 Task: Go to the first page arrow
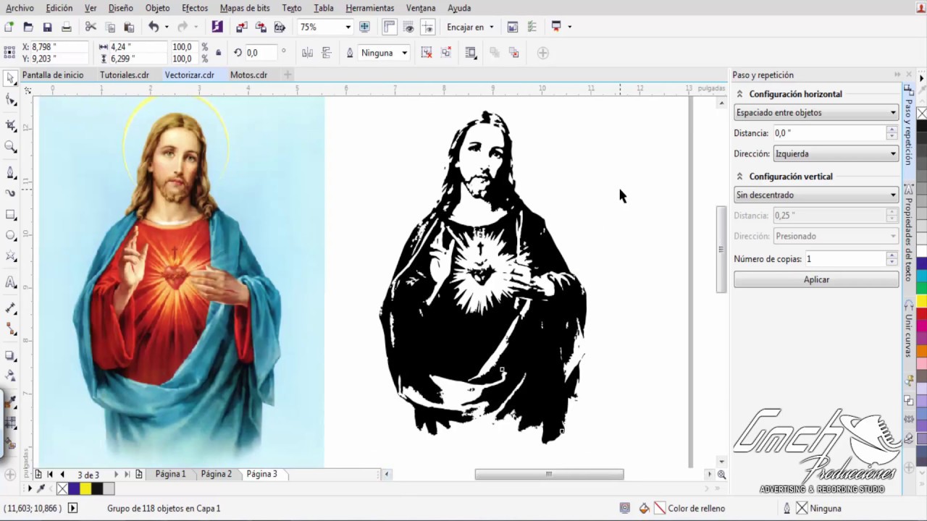pyautogui.click(x=50, y=475)
